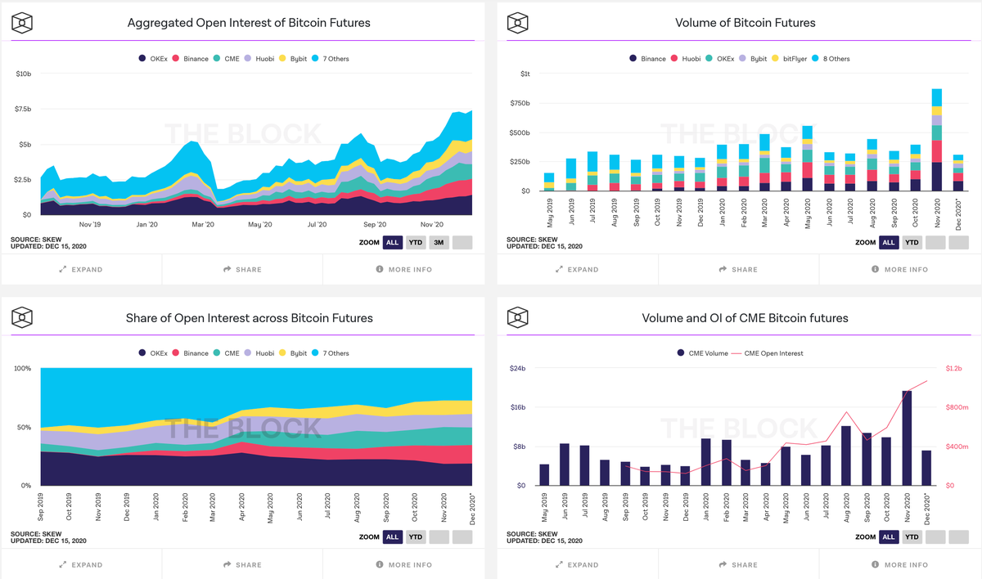Click The Block logo on Volume of Bitcoin Futures chart
Viewport: 982px width, 579px height.
[518, 22]
